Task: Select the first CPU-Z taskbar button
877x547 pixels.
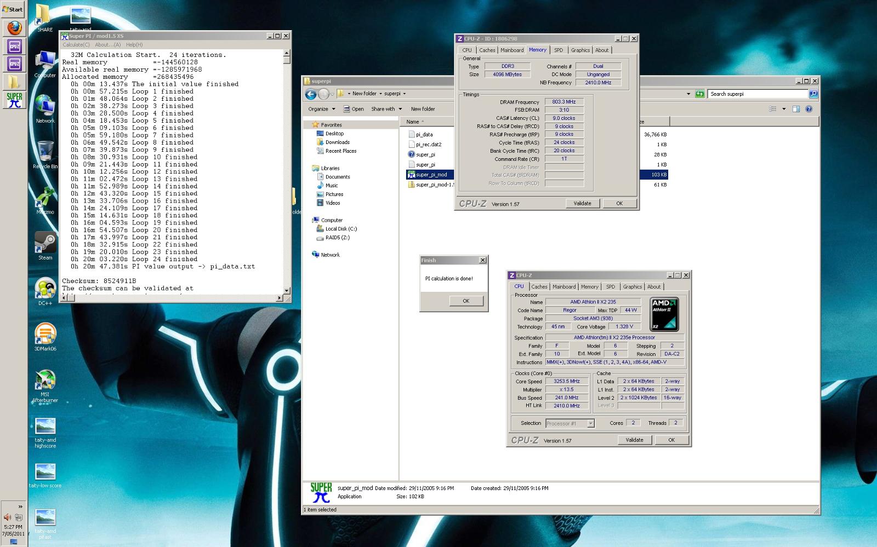Action: (14, 46)
